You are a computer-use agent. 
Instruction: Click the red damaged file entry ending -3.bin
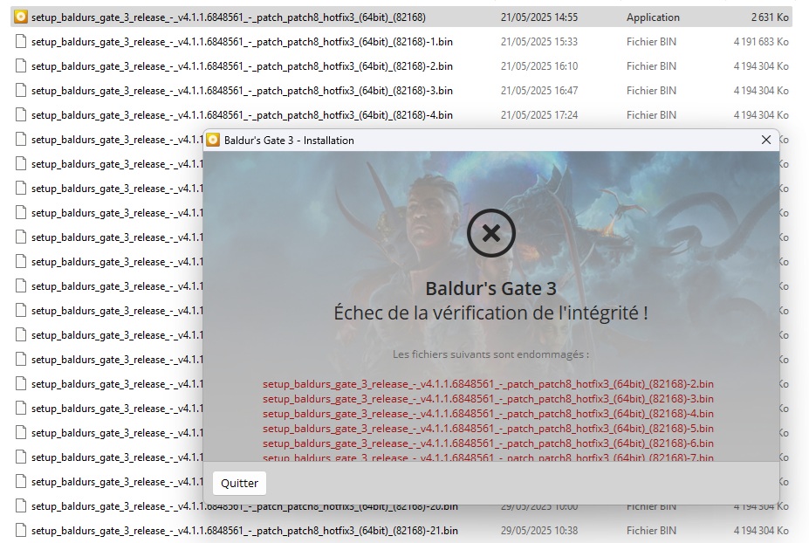pyautogui.click(x=488, y=399)
